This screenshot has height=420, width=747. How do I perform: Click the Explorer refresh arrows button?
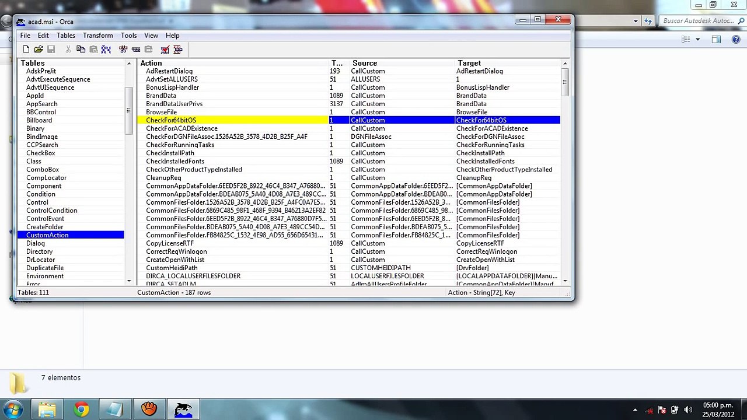648,21
